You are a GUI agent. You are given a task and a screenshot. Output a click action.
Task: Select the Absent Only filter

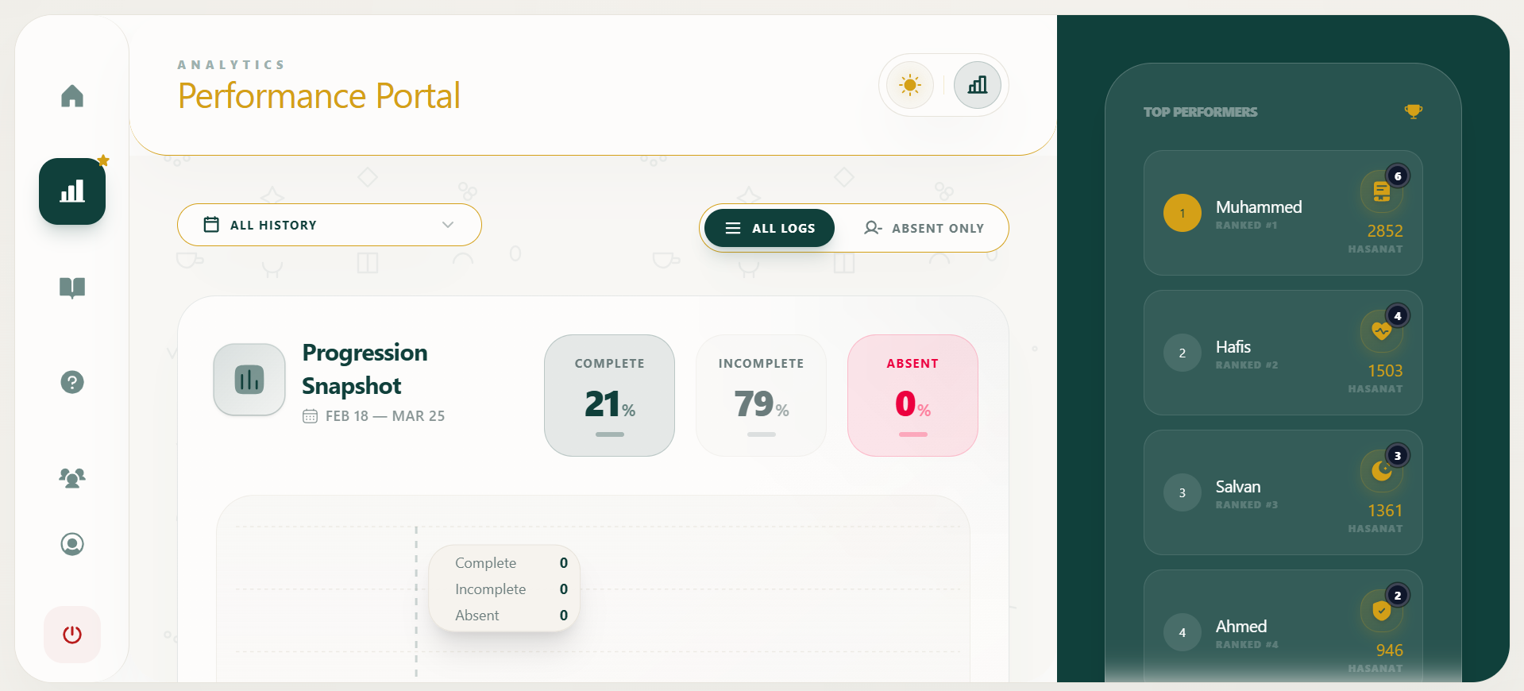click(924, 228)
